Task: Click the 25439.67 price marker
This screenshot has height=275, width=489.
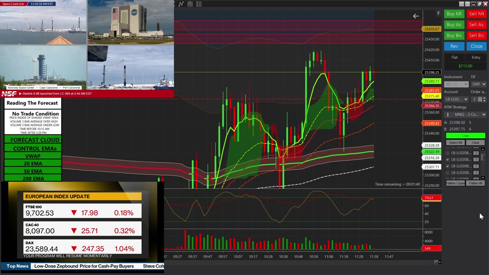Action: [431, 29]
